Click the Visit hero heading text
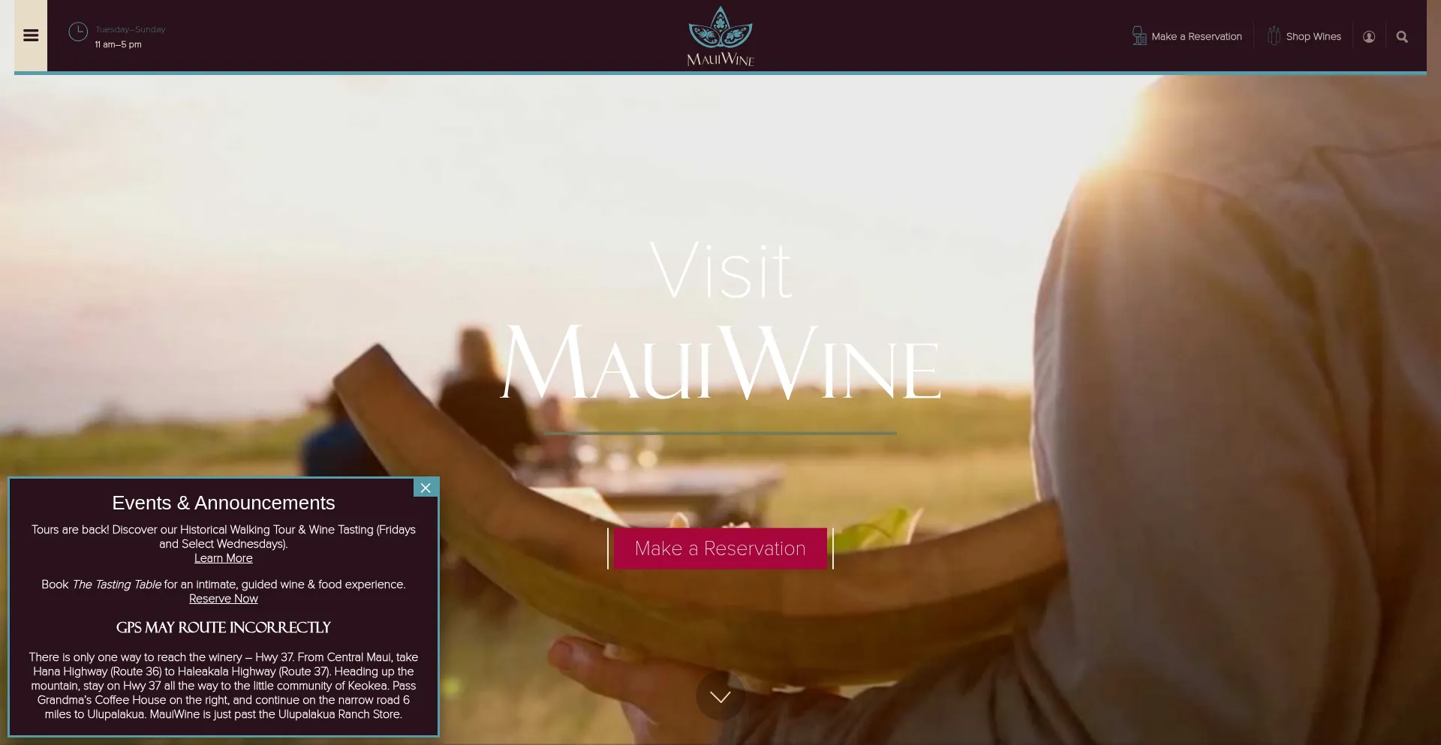This screenshot has height=745, width=1441. tap(720, 270)
